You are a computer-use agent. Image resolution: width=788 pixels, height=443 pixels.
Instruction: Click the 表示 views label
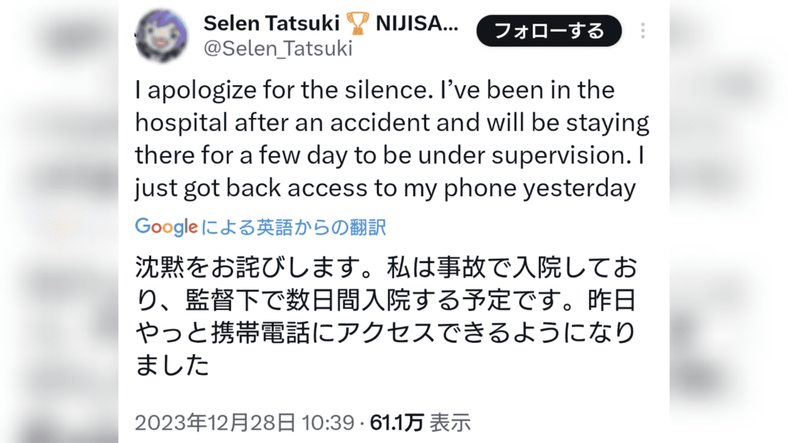coord(450,423)
